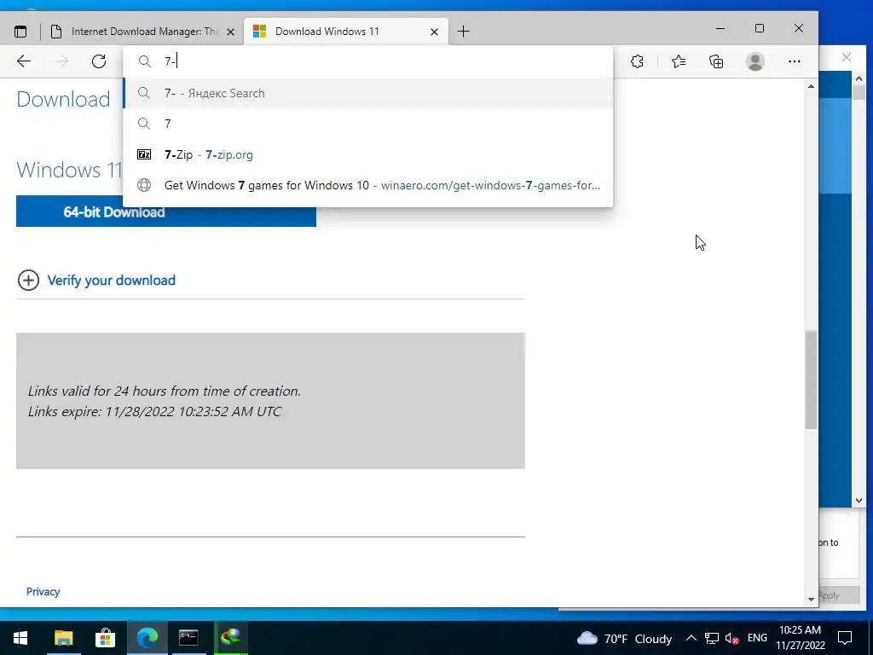Viewport: 873px width, 655px height.
Task: Click the address bar containing '7-'
Action: [x=367, y=61]
